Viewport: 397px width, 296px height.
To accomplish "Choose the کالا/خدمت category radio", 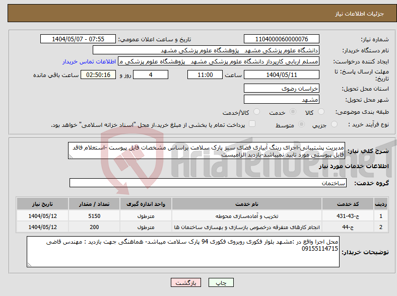I will tap(256, 112).
